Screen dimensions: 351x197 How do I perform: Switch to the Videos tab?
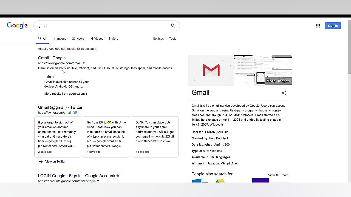pyautogui.click(x=96, y=39)
